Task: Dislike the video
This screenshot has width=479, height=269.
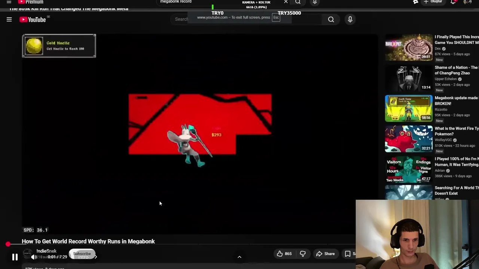Action: point(303,254)
